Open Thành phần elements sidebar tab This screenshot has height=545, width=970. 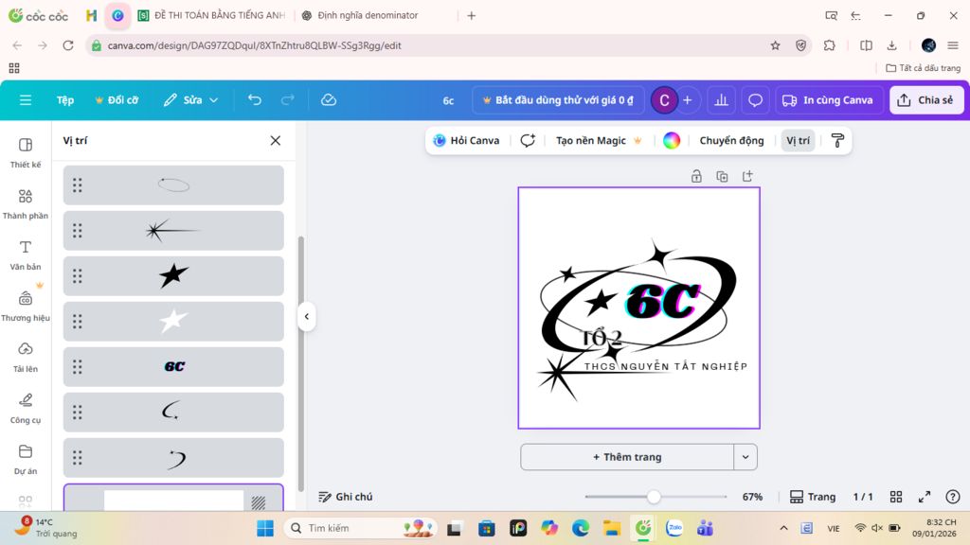[26, 204]
